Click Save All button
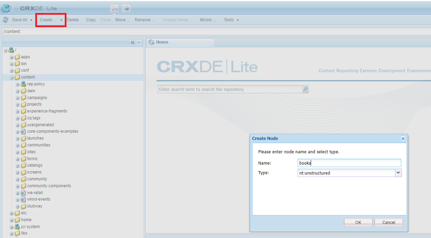The image size is (431, 238). [20, 20]
